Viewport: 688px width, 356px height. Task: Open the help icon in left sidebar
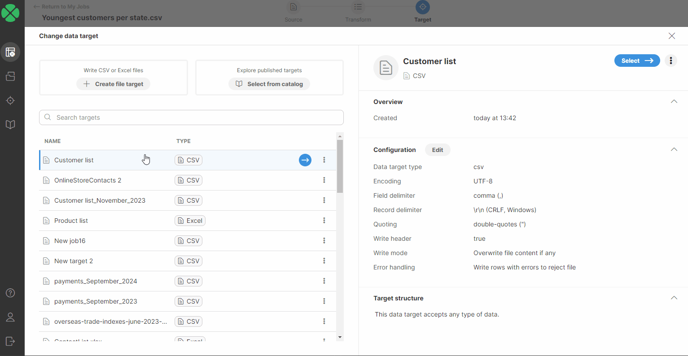[10, 293]
